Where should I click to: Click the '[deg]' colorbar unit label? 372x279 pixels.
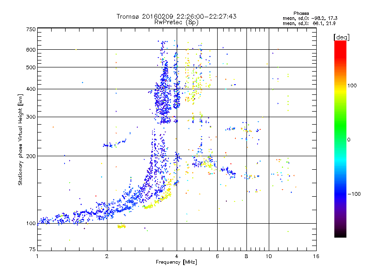pyautogui.click(x=341, y=37)
